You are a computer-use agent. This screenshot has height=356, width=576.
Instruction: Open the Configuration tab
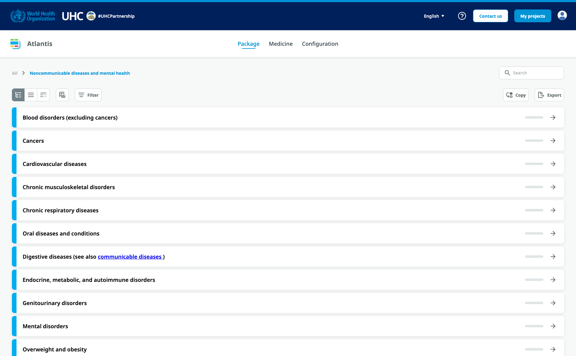[320, 44]
